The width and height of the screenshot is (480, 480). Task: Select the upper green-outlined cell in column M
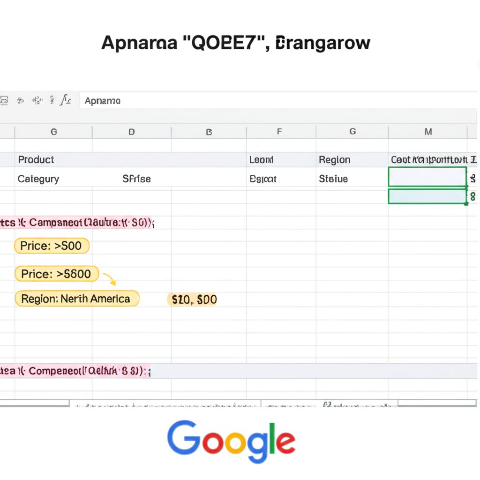[427, 177]
